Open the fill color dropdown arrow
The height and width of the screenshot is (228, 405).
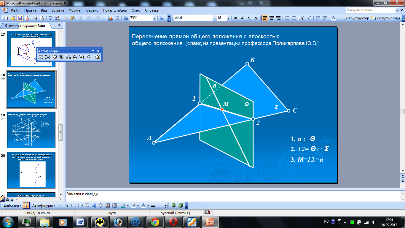pos(128,205)
